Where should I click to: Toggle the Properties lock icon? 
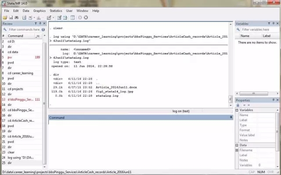(238, 105)
